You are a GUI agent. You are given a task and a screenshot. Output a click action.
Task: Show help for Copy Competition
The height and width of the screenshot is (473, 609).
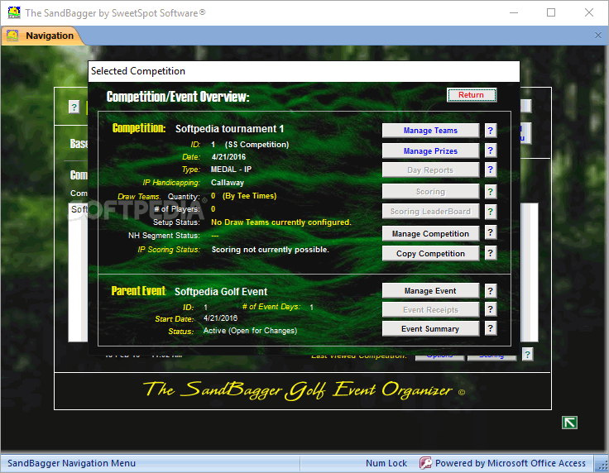coord(491,253)
